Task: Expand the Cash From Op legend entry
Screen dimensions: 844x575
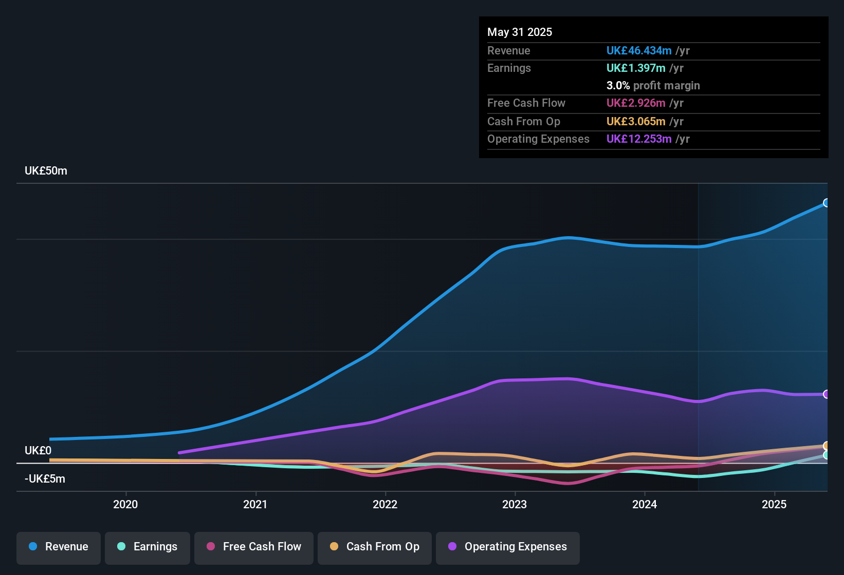Action: (375, 547)
